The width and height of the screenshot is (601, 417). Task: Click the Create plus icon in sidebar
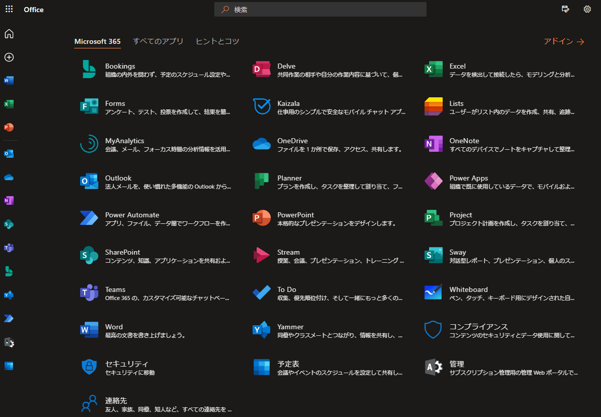click(x=9, y=57)
